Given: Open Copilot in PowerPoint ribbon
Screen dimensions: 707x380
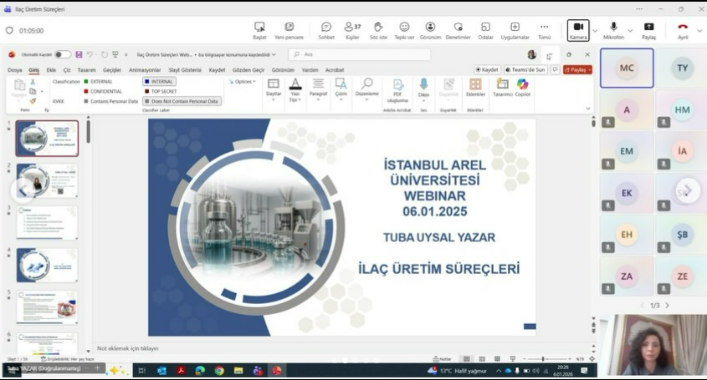Looking at the screenshot, I should tap(523, 88).
